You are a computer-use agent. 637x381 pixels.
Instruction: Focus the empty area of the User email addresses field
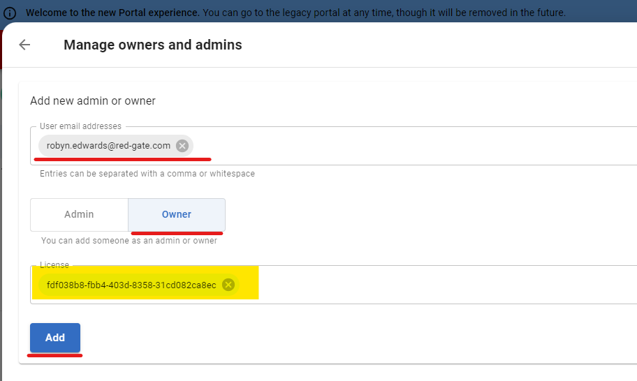click(x=414, y=146)
